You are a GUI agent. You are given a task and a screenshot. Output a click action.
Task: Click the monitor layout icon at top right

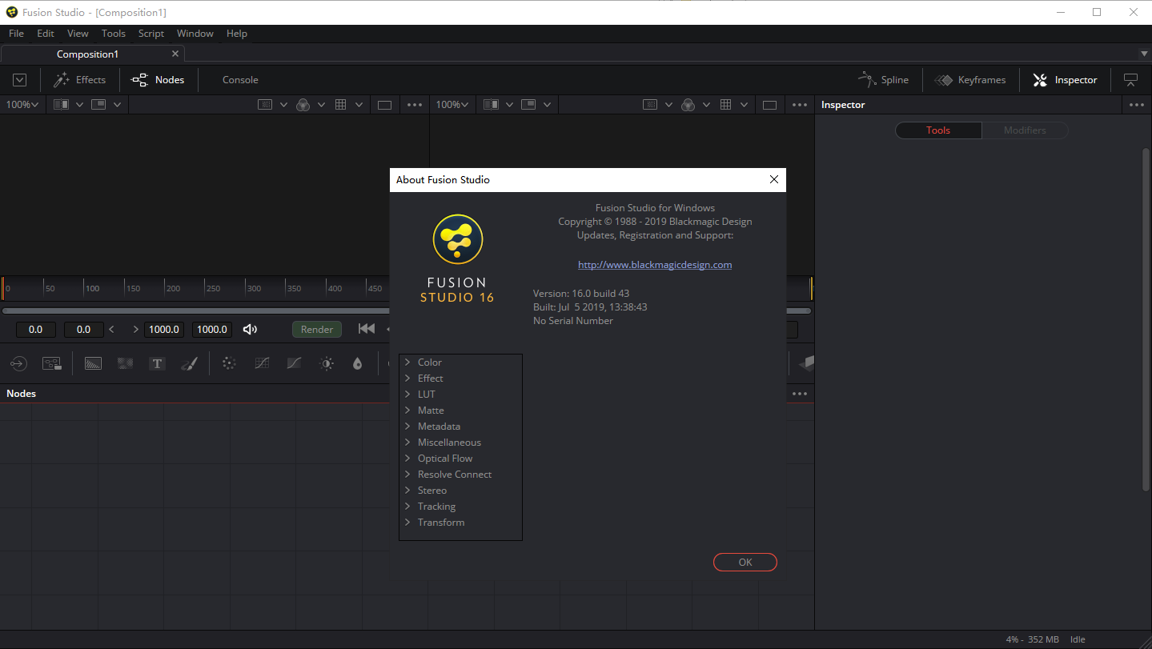click(x=1130, y=80)
